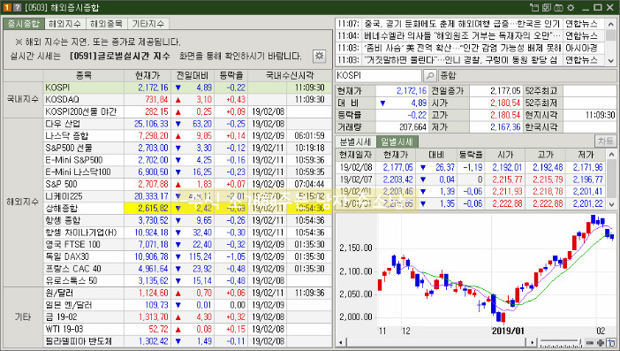Select the 증시종합 tab
Viewport: 620px width, 351px height.
(23, 24)
